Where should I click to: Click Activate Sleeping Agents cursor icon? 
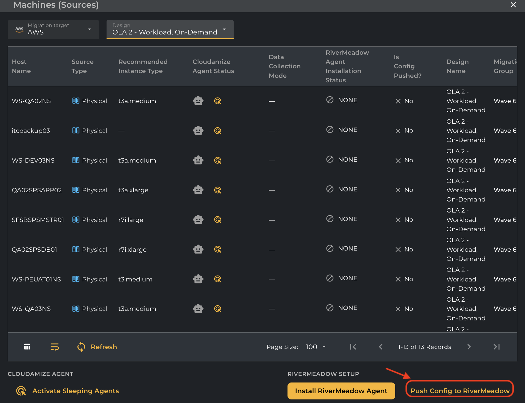(21, 391)
